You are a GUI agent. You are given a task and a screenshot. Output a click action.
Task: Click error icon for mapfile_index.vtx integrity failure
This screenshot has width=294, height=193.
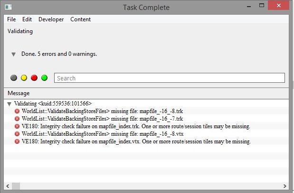tap(17, 141)
